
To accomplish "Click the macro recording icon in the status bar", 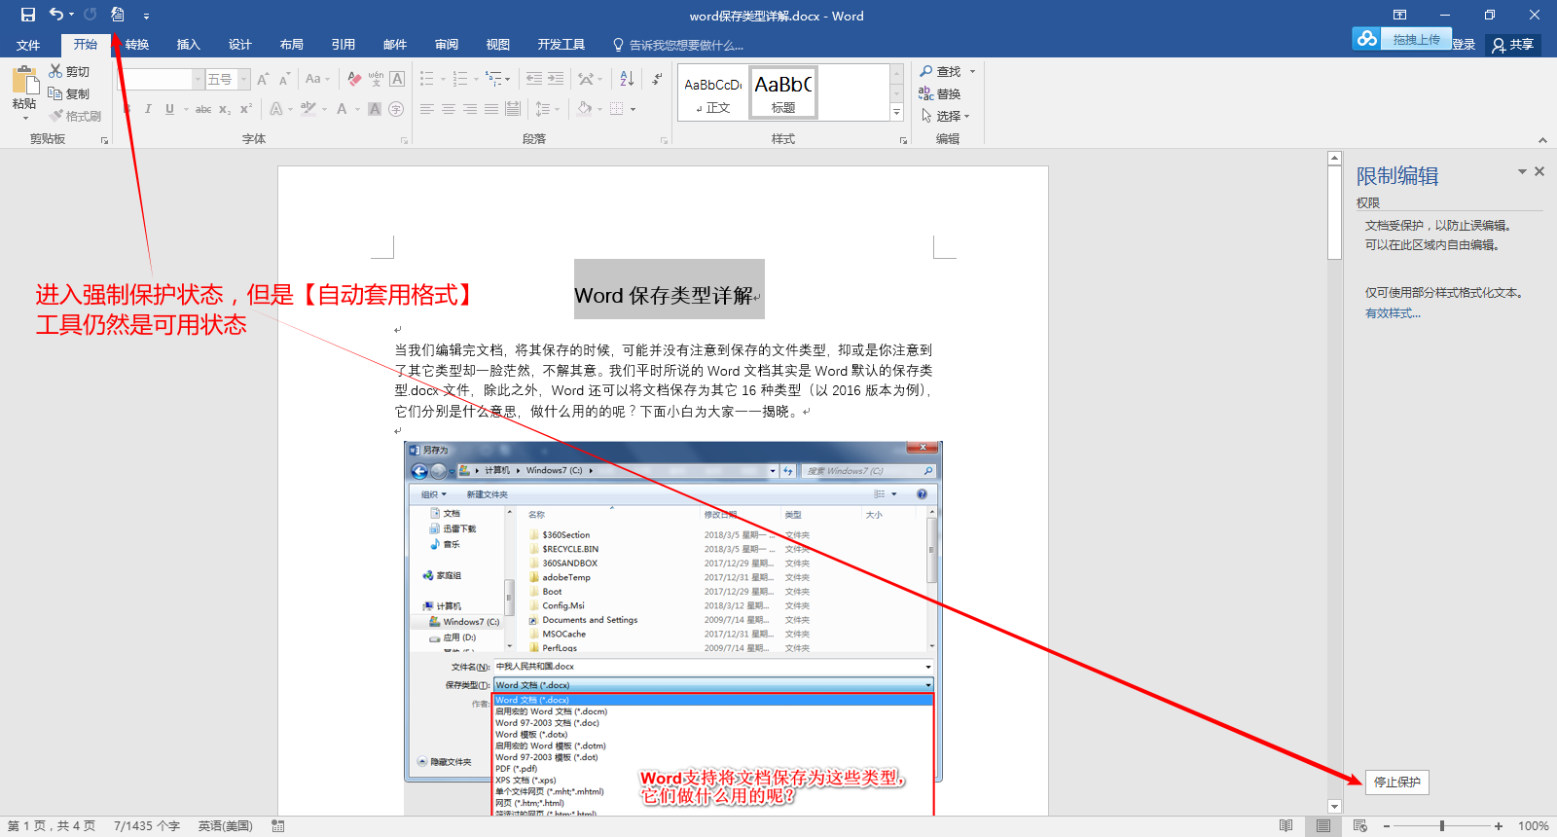I will (x=278, y=826).
